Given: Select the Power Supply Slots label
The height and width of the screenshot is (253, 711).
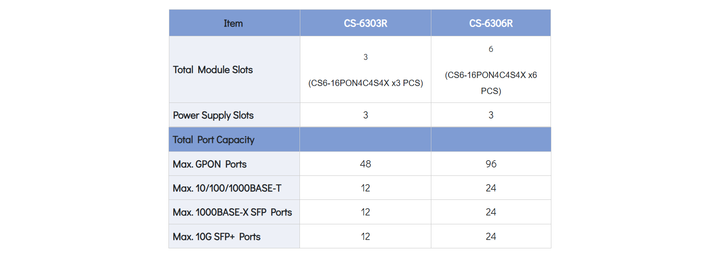Looking at the screenshot, I should click(213, 116).
